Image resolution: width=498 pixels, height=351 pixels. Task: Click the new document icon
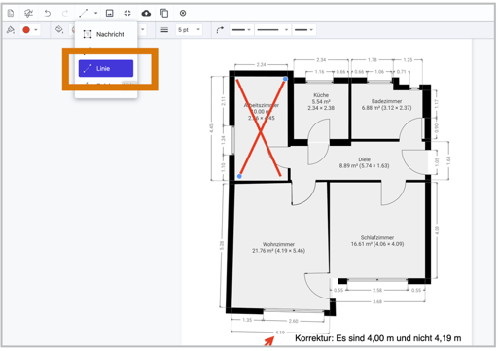[11, 13]
